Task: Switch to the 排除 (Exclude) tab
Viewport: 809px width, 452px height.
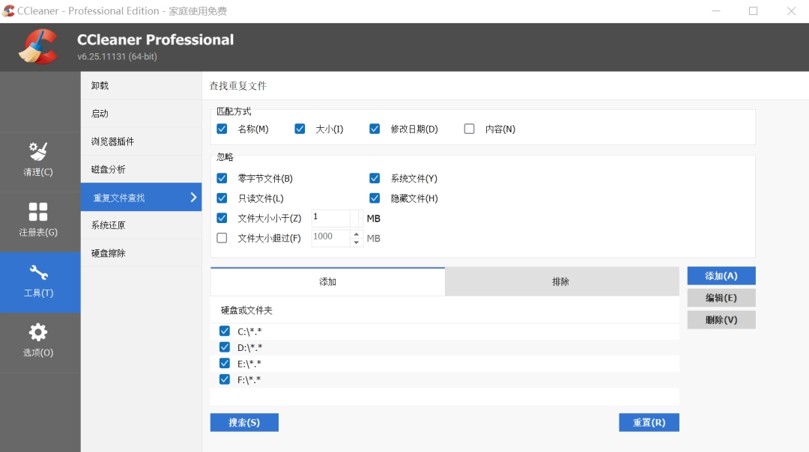Action: pos(563,281)
